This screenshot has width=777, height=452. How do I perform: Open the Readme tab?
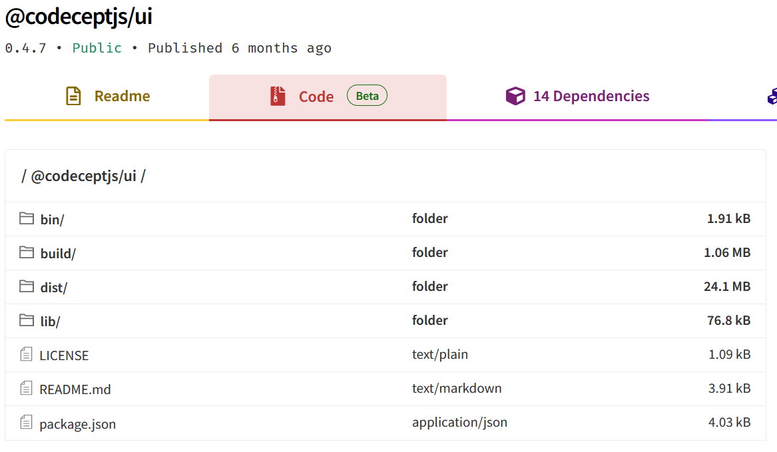(x=107, y=96)
